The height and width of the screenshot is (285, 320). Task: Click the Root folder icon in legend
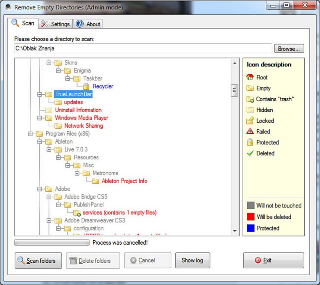(250, 77)
